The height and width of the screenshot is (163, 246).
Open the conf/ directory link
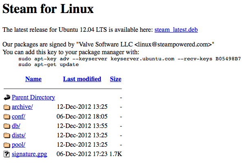tap(19, 117)
